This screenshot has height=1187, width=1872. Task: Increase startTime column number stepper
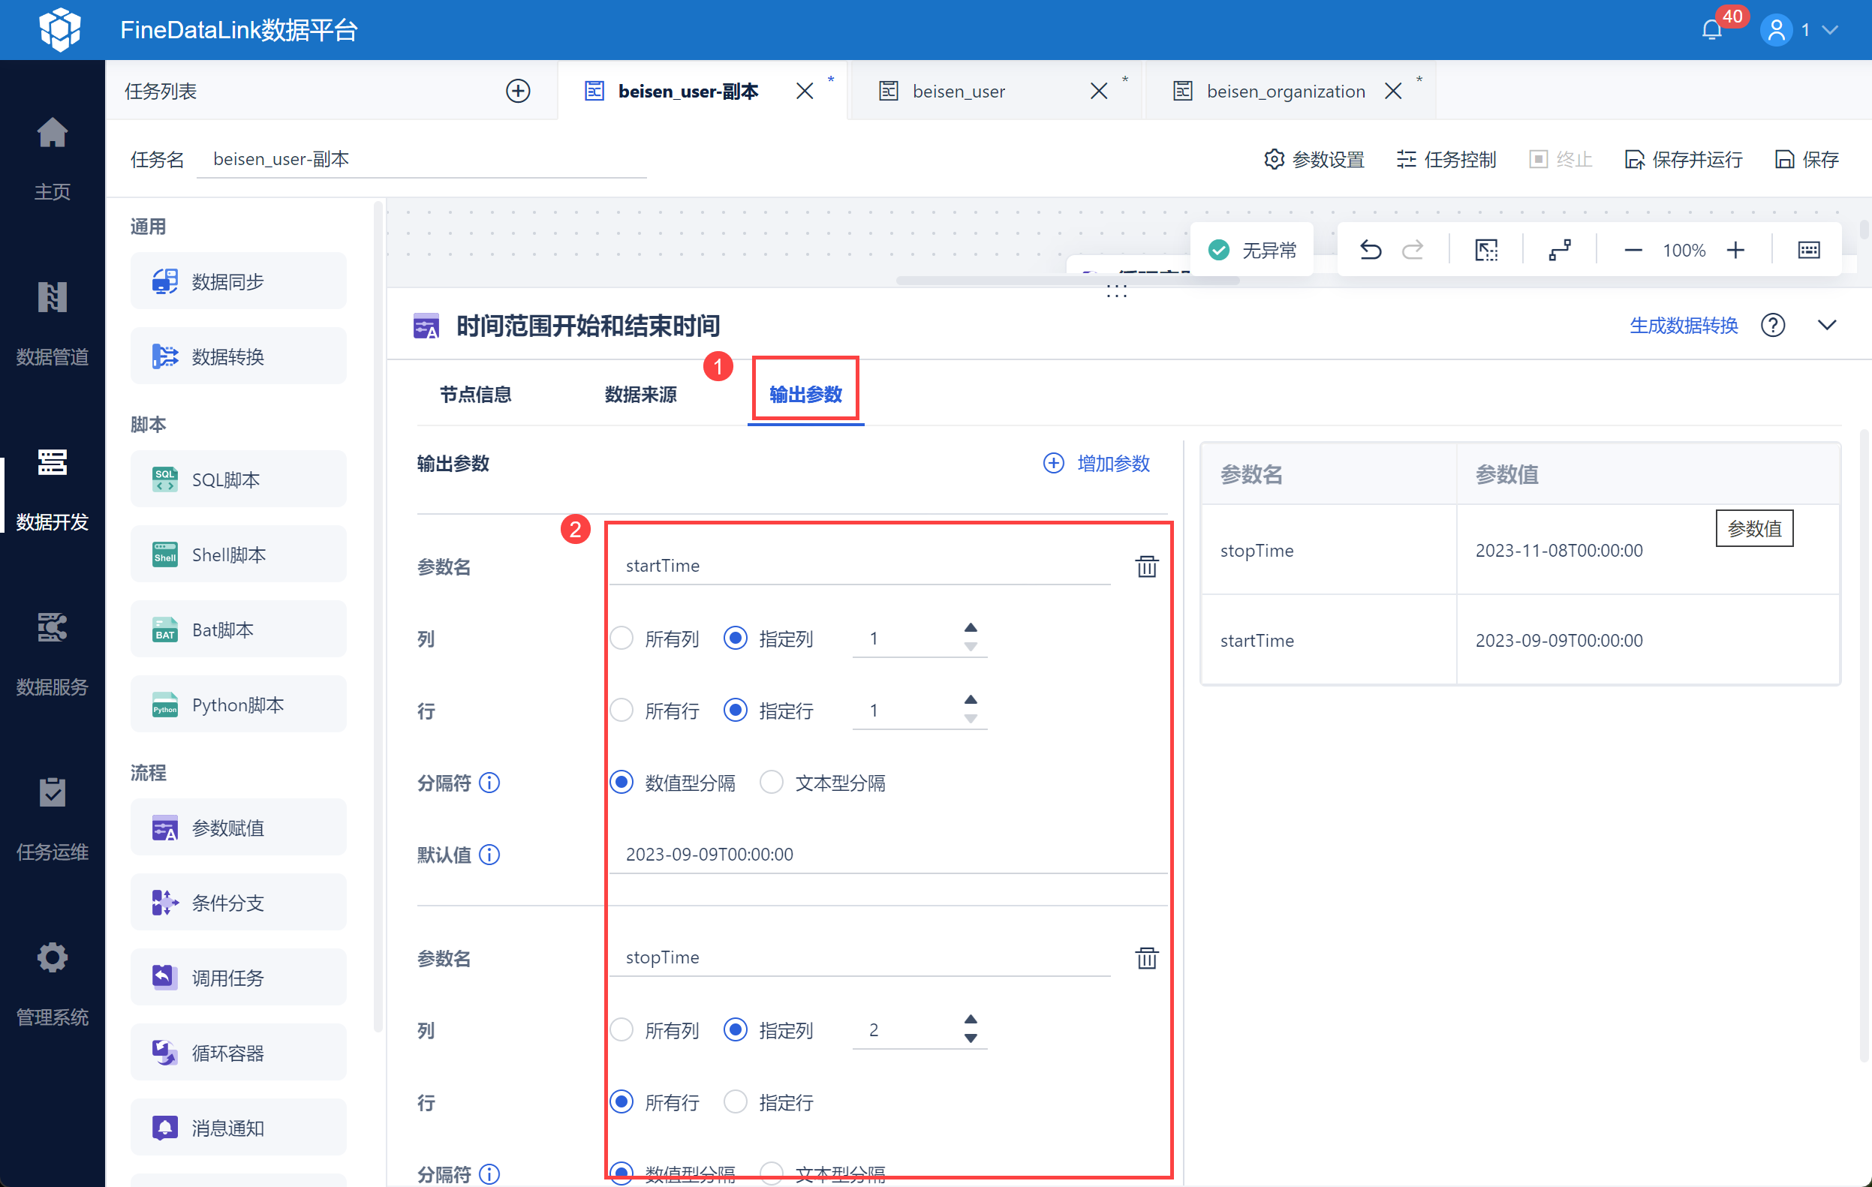point(971,628)
